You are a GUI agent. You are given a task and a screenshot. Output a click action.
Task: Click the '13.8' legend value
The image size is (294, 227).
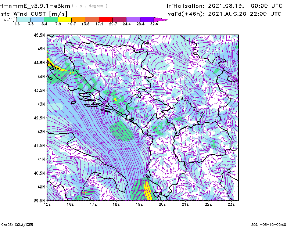click(86, 24)
